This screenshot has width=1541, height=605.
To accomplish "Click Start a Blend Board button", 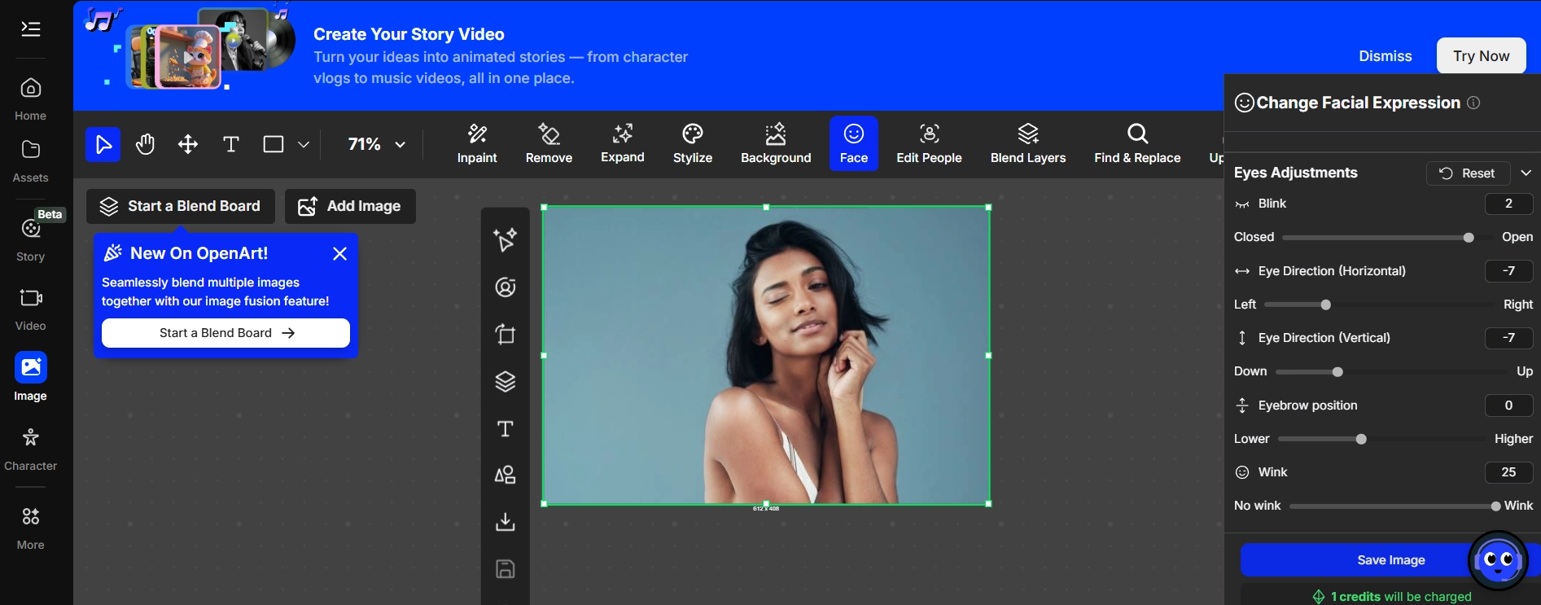I will pos(181,206).
